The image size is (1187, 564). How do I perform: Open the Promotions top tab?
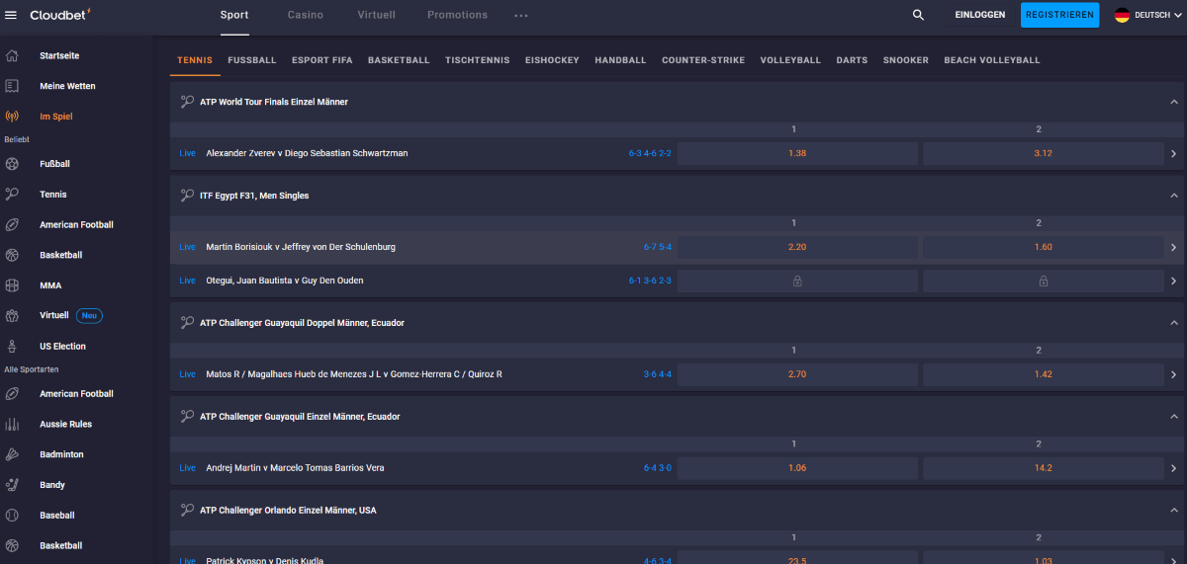pyautogui.click(x=457, y=15)
